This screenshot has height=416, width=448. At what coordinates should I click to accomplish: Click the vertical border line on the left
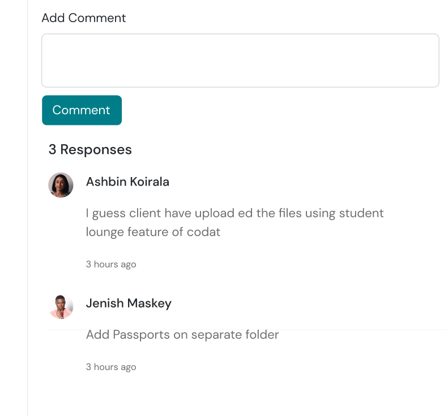coord(28,227)
